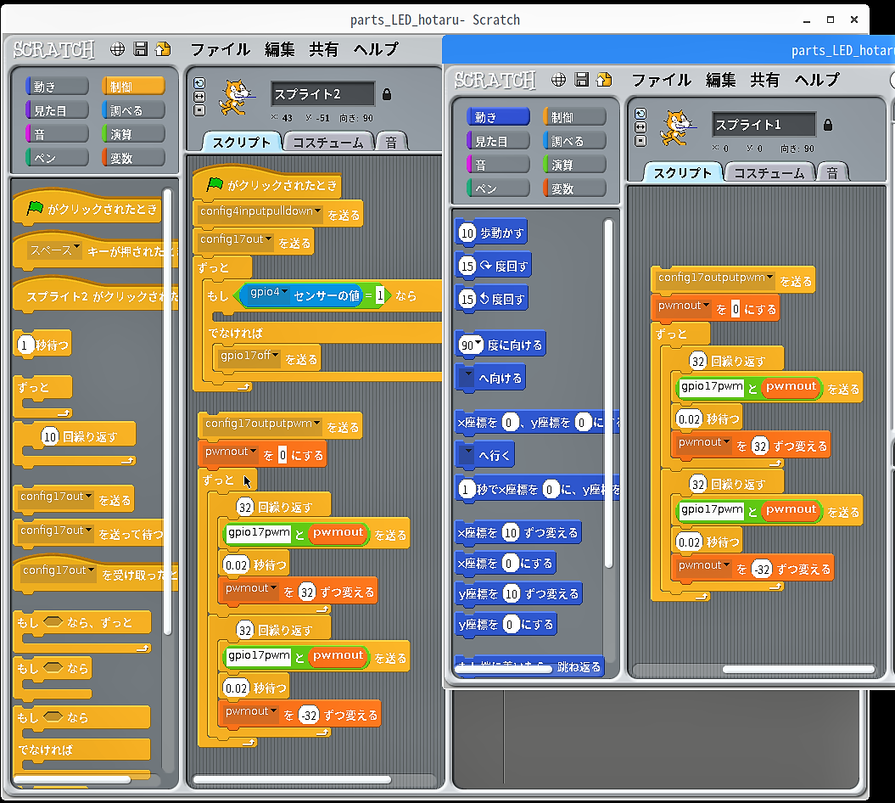Click horizontal scrollbar under スプライト2 script area
Viewport: 895px width, 803px height.
pos(292,779)
